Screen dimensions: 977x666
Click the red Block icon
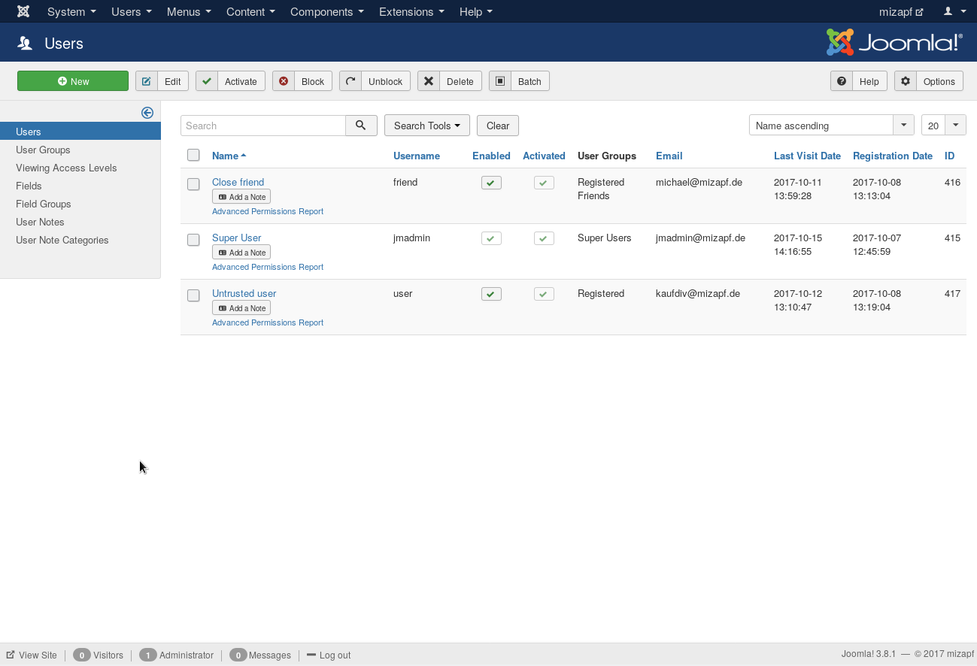coord(284,81)
